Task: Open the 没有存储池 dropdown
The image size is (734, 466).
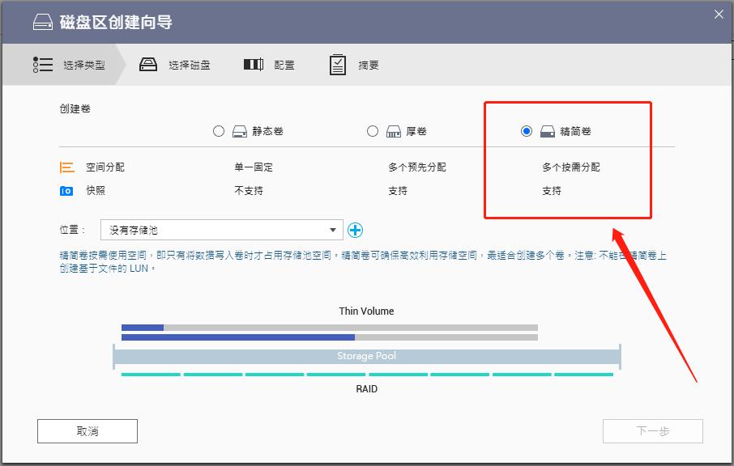Action: [x=219, y=230]
